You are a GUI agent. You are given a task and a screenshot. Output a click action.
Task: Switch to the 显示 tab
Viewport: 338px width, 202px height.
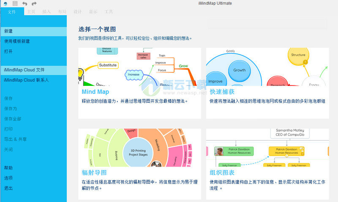tap(93, 12)
